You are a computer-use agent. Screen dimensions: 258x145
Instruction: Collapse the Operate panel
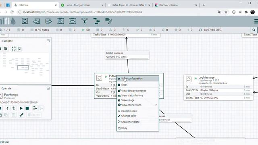48,88
